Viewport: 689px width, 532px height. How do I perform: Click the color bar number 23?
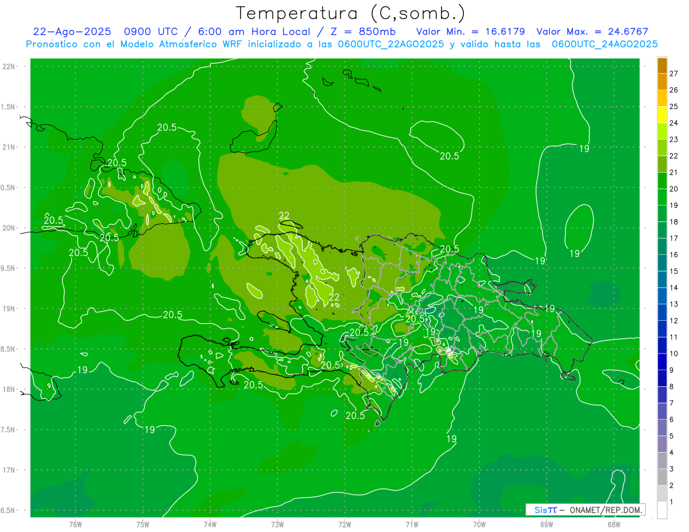[x=674, y=139]
